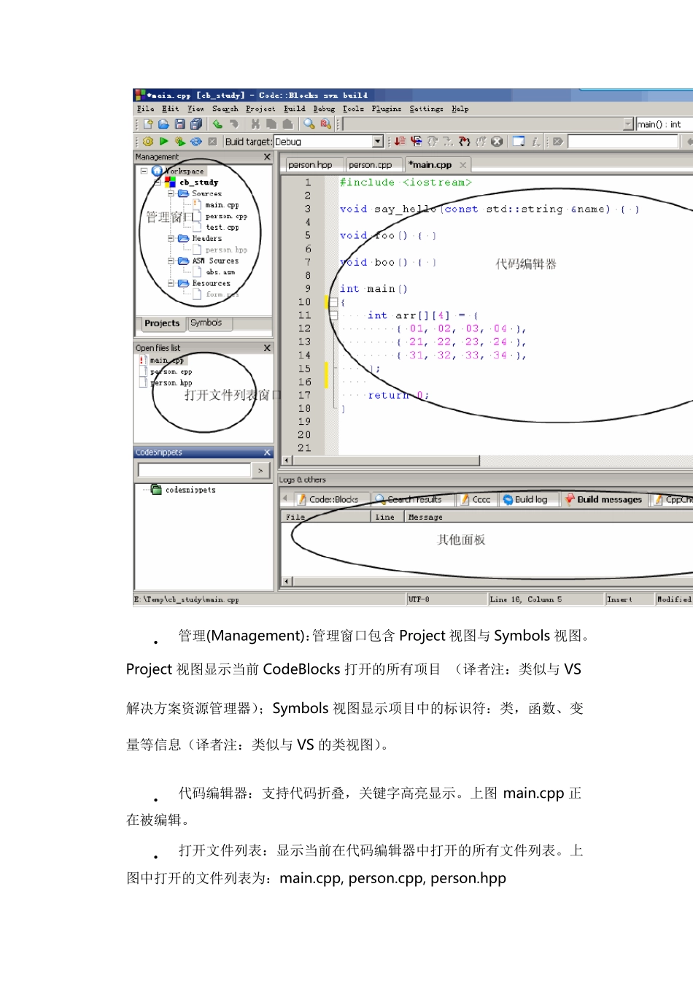Close the Open files list panel

point(267,348)
